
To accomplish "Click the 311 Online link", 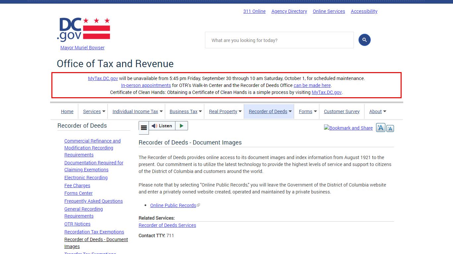I will pos(254,11).
